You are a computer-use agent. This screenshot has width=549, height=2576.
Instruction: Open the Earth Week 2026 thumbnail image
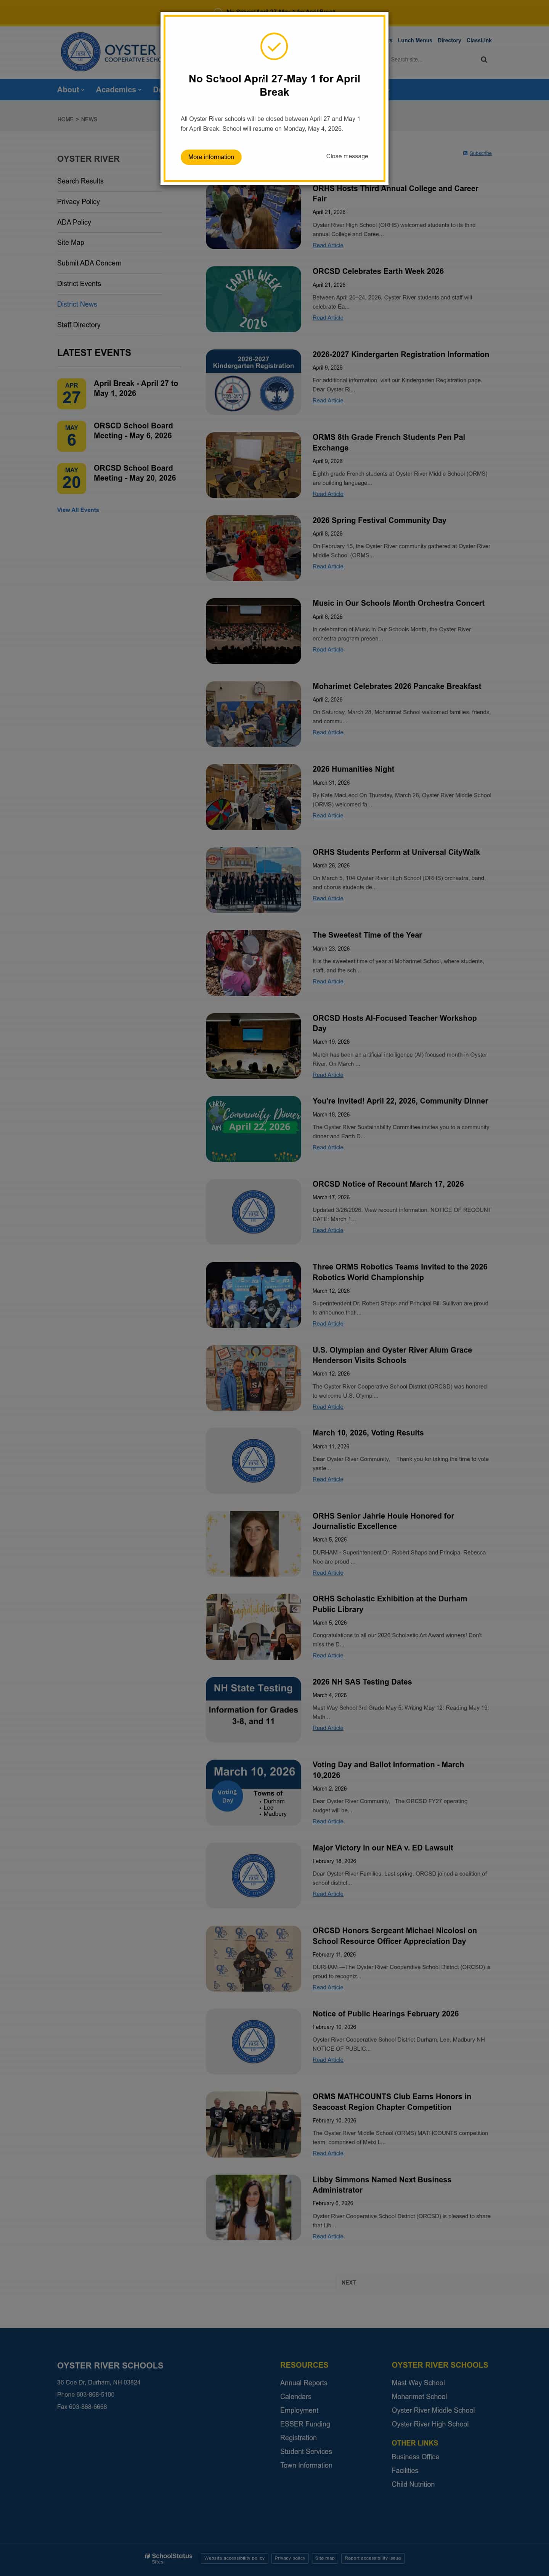click(x=253, y=299)
